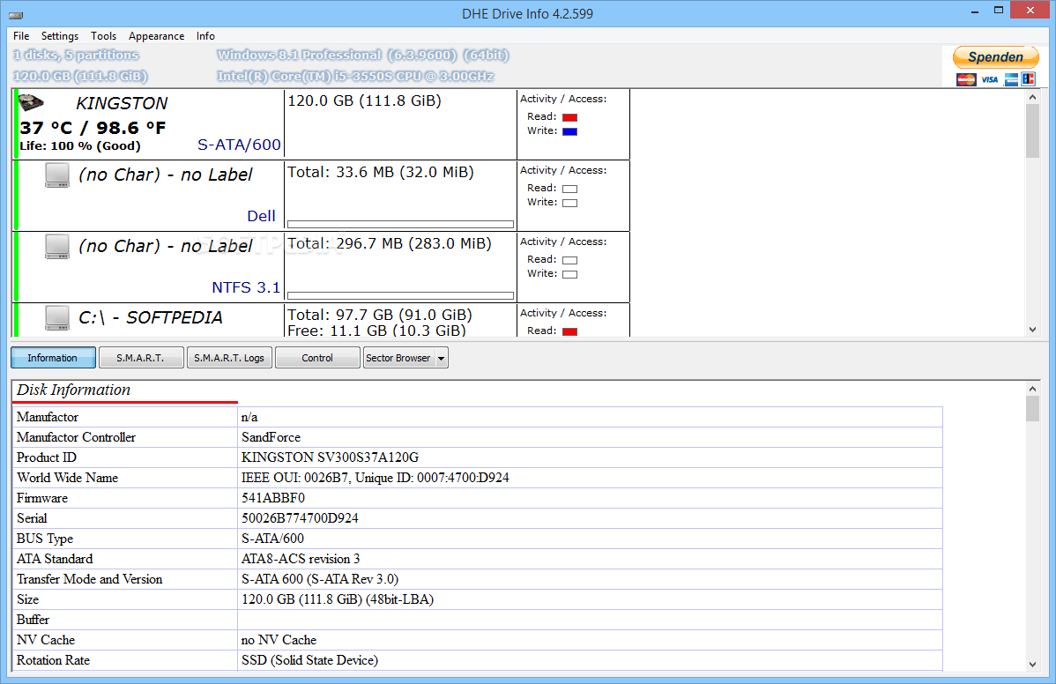1056x684 pixels.
Task: Switch to the Information tab
Action: pos(53,358)
